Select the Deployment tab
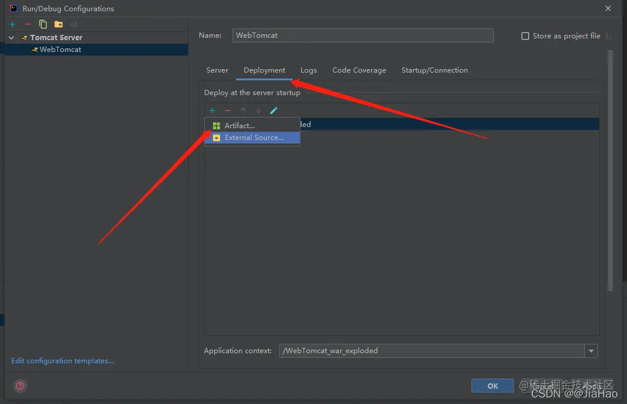 pyautogui.click(x=264, y=70)
